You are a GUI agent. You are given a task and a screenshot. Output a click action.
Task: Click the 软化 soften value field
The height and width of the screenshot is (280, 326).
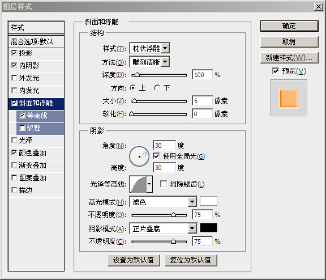203,114
